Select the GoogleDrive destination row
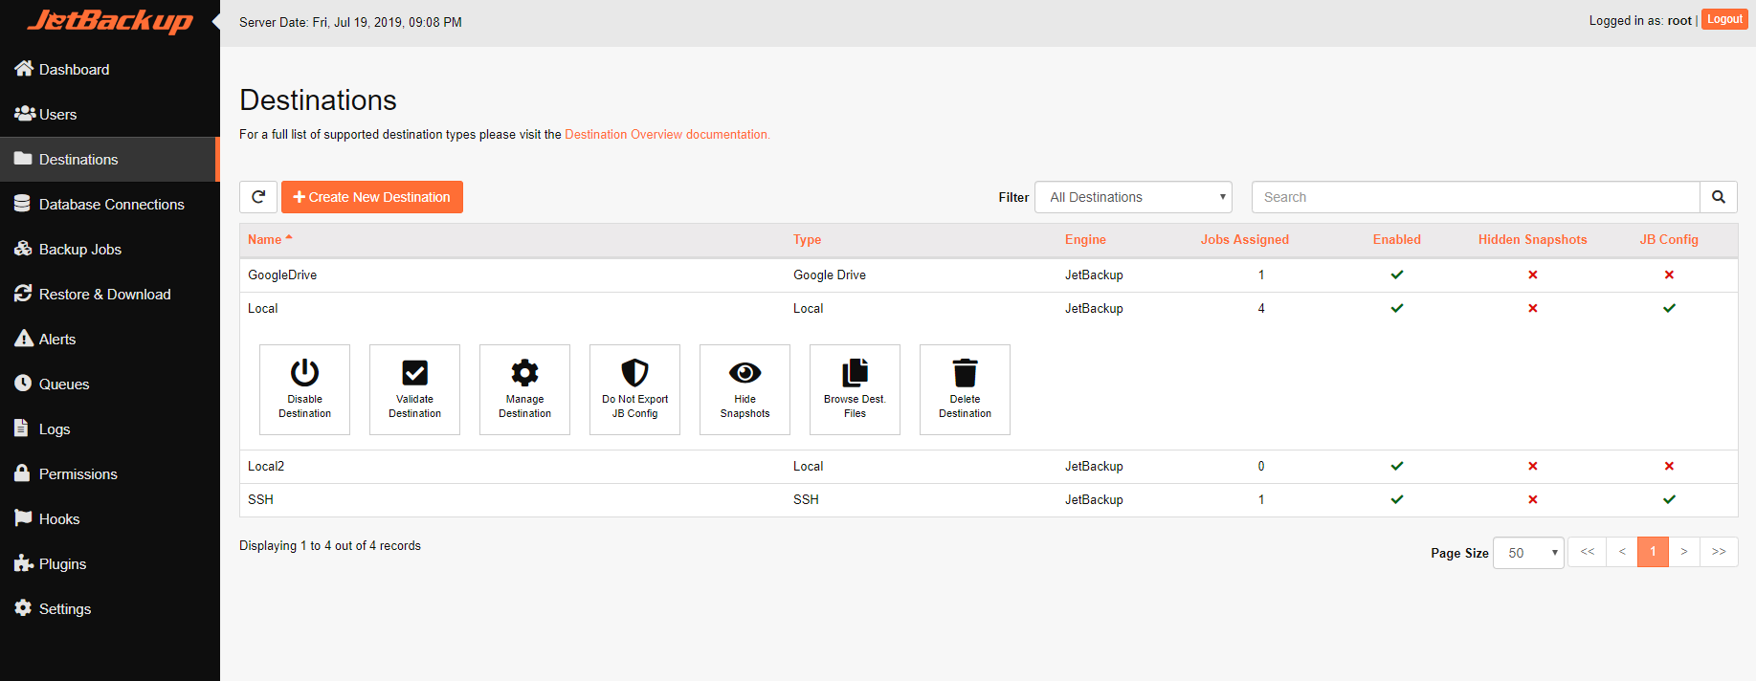Screen dimensions: 1756x681 coord(989,275)
